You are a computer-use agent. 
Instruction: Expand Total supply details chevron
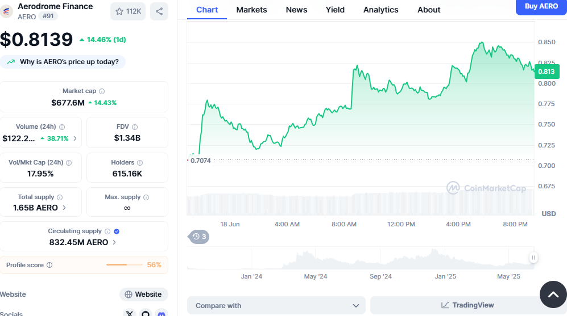click(64, 208)
